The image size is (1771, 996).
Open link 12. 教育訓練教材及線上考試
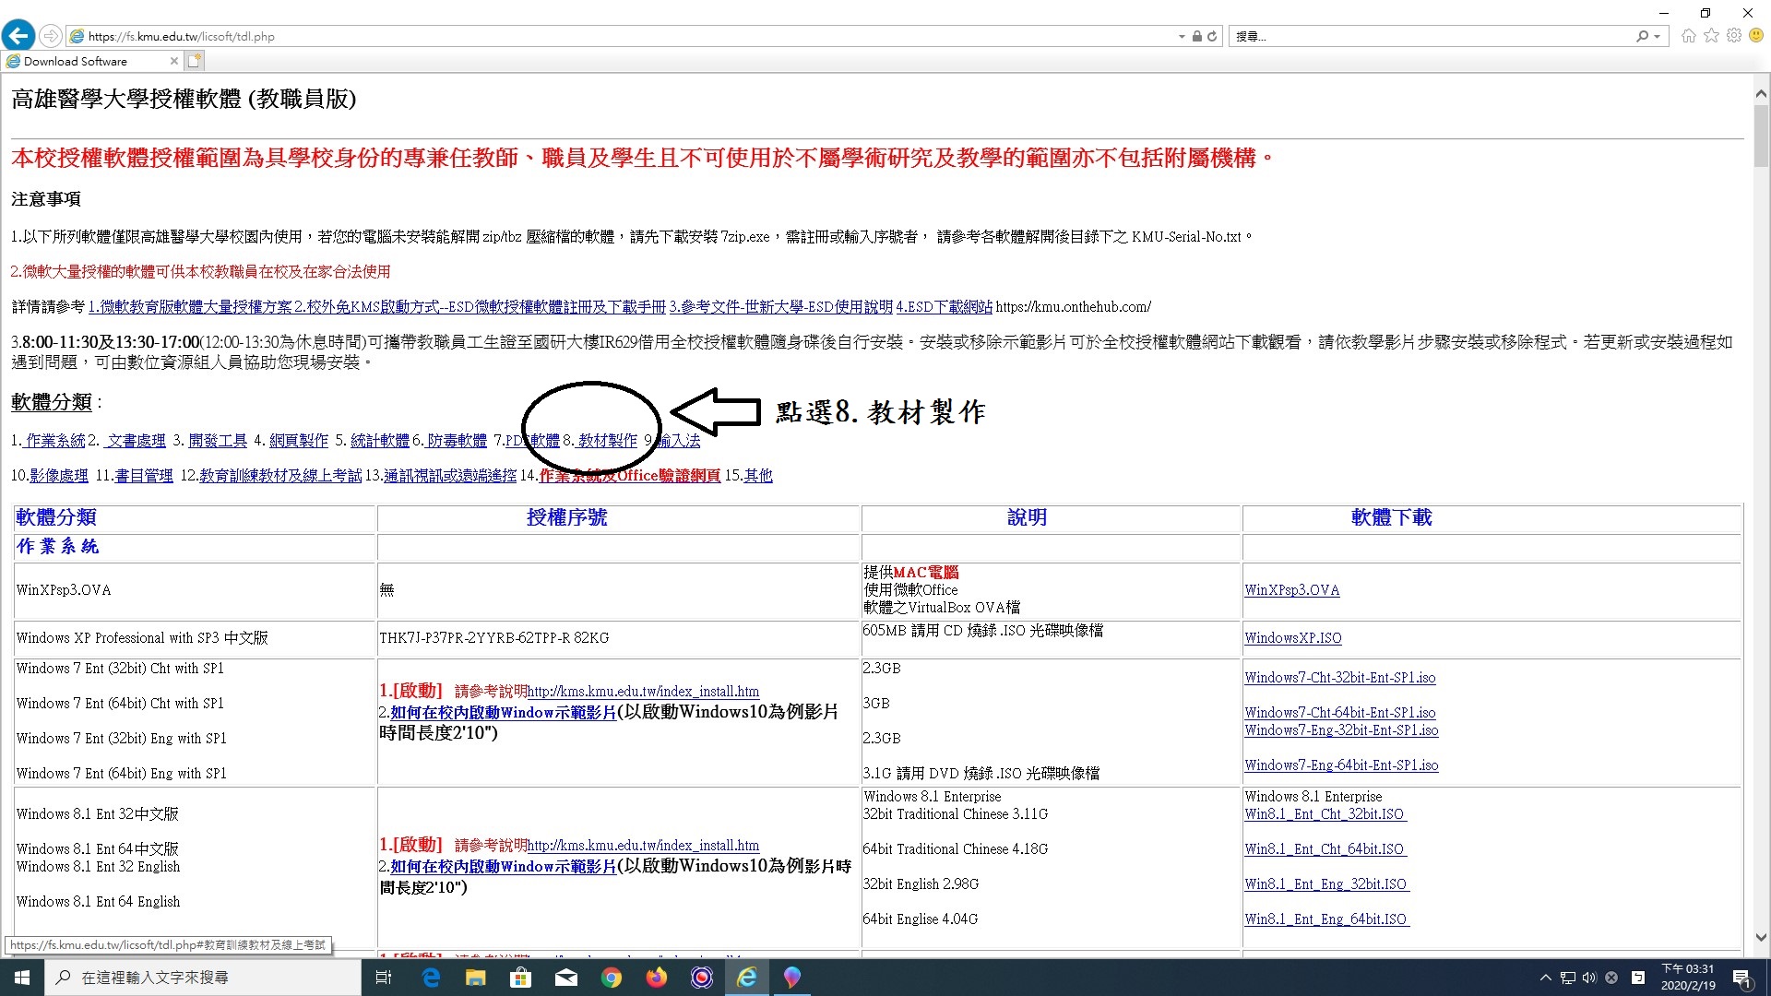coord(280,476)
